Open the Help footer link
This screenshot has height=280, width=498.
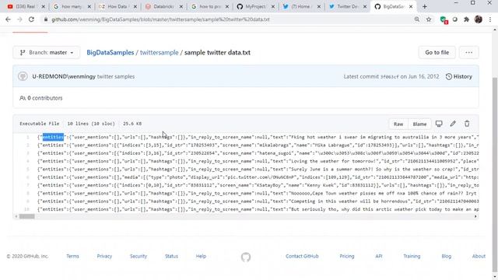click(201, 256)
